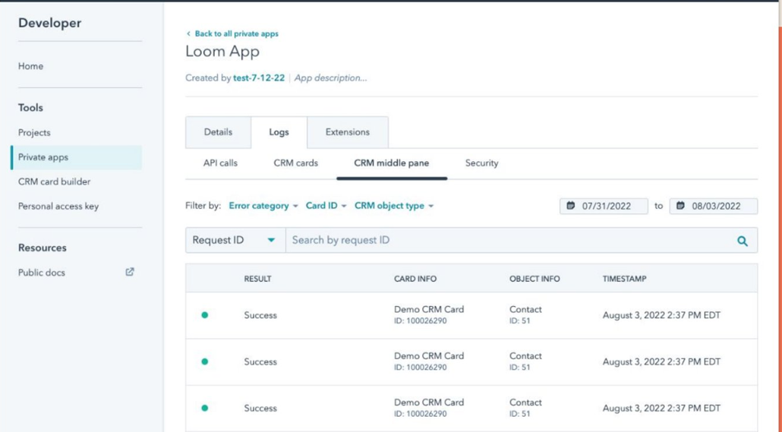Click first row green success status dot
Image resolution: width=782 pixels, height=432 pixels.
tap(204, 315)
